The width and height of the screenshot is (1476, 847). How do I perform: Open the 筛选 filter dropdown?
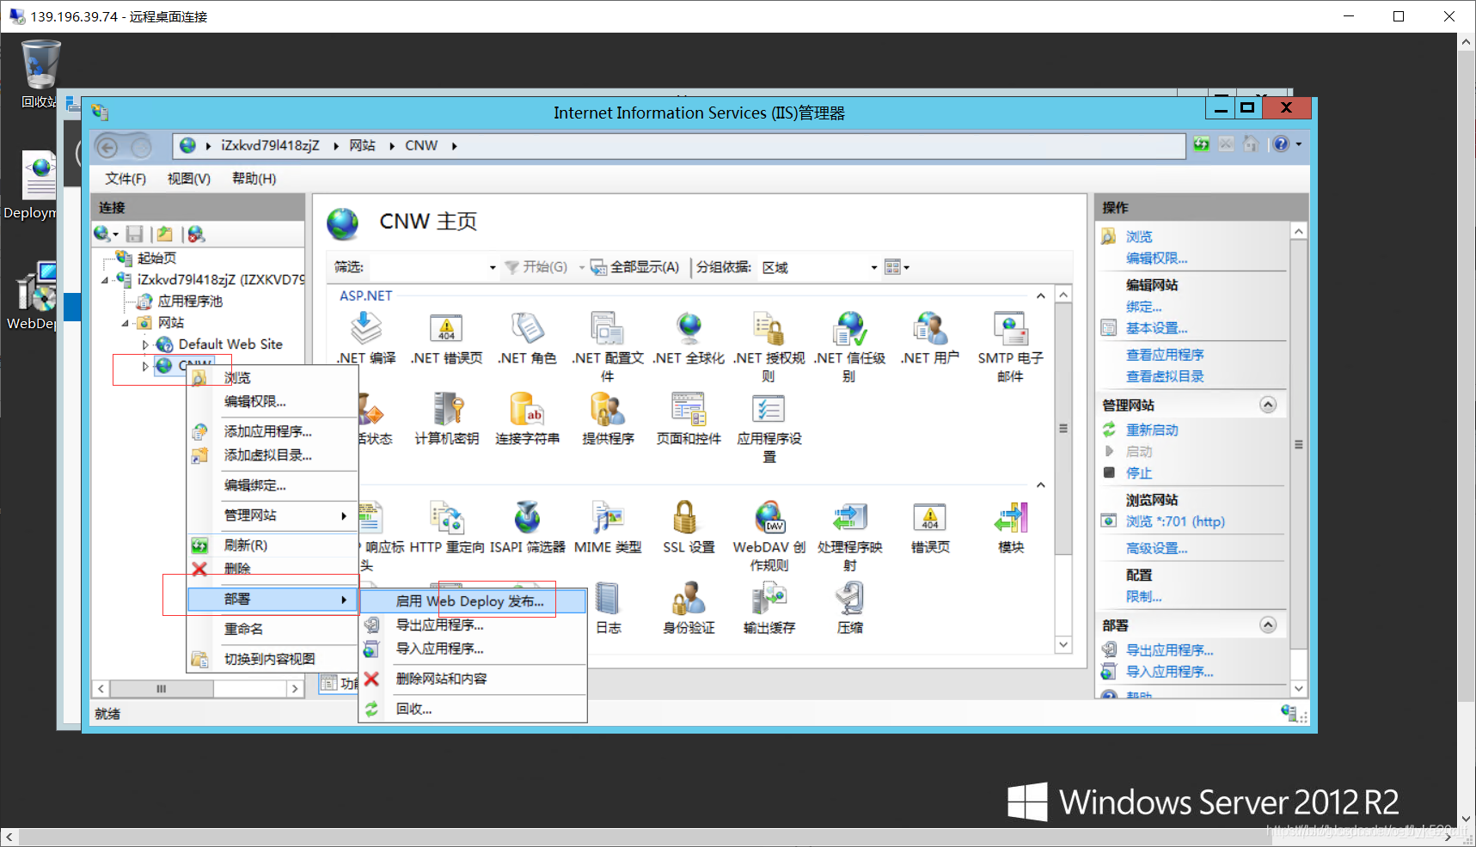pyautogui.click(x=493, y=268)
